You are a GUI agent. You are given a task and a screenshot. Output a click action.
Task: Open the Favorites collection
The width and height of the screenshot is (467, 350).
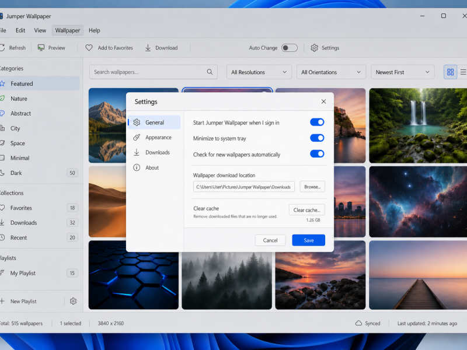pyautogui.click(x=40, y=208)
